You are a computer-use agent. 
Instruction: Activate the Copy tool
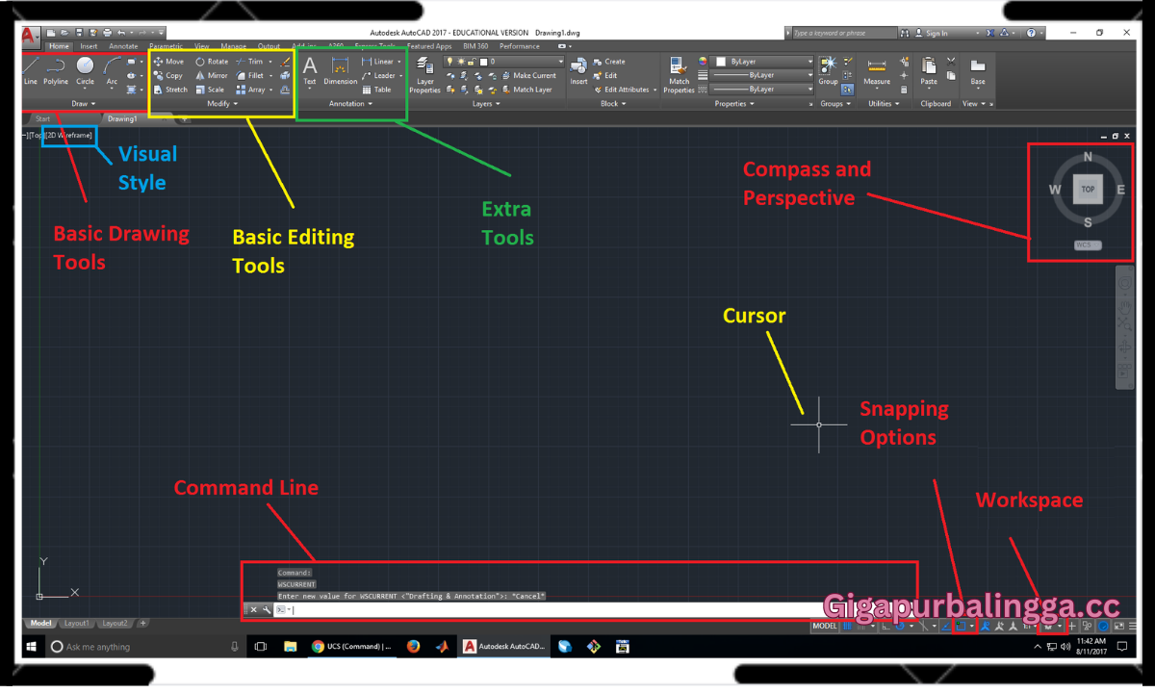168,75
